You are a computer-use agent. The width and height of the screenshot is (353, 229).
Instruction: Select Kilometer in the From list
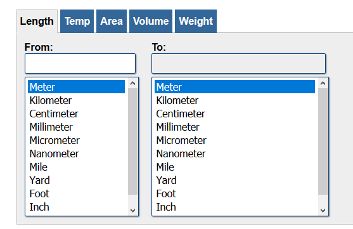pyautogui.click(x=76, y=100)
